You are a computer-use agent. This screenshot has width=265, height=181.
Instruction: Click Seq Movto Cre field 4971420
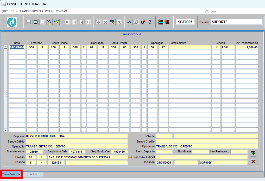pyautogui.click(x=119, y=152)
